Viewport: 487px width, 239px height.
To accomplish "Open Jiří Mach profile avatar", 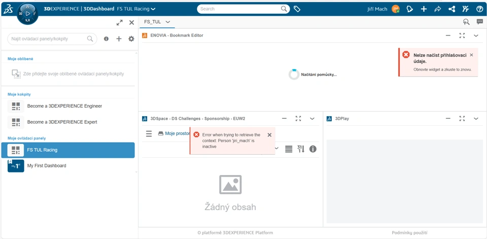I will coord(395,9).
